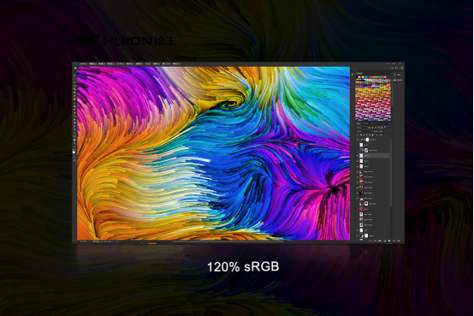The height and width of the screenshot is (316, 474).
Task: Create a new adjustment layer icon
Action: click(x=384, y=241)
